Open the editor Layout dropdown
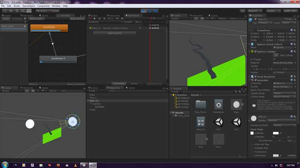Image resolution: width=300 pixels, height=168 pixels. click(290, 11)
